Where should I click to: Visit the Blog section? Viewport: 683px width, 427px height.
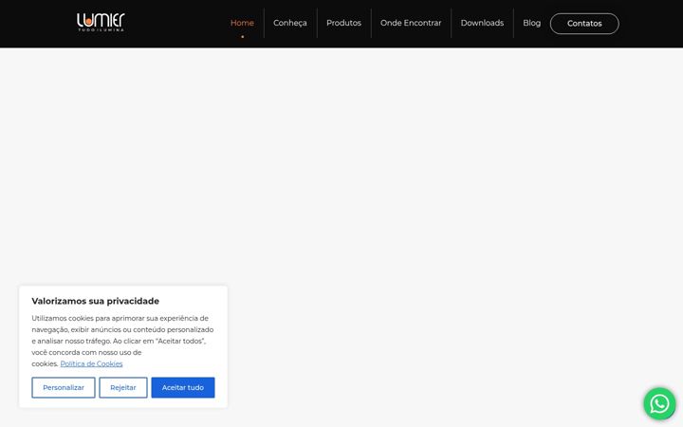coord(532,23)
